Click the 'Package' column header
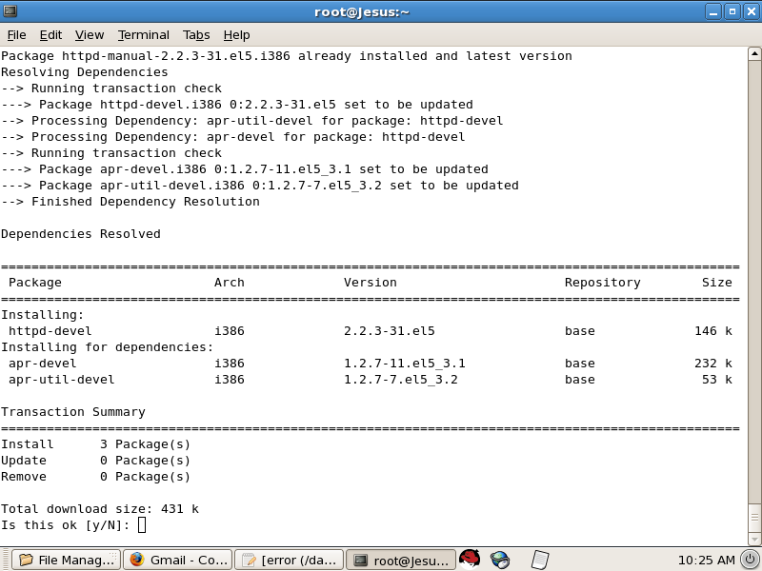This screenshot has width=762, height=571. [x=35, y=283]
